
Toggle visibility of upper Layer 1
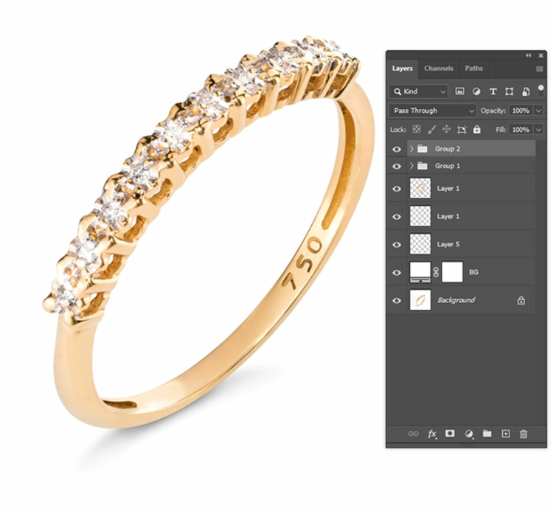(397, 189)
